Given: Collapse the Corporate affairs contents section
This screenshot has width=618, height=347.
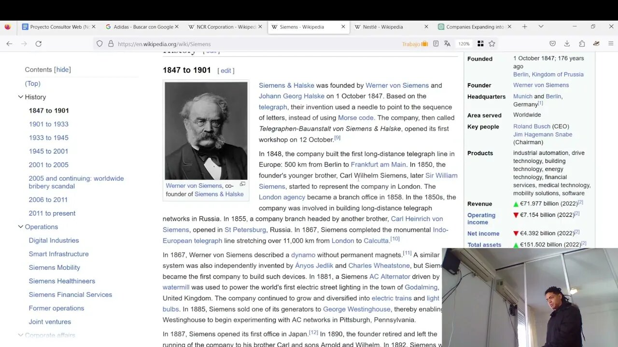Looking at the screenshot, I should (20, 335).
